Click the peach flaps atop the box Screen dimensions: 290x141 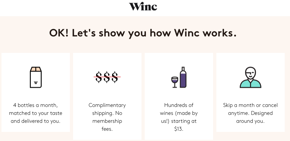tap(36, 69)
